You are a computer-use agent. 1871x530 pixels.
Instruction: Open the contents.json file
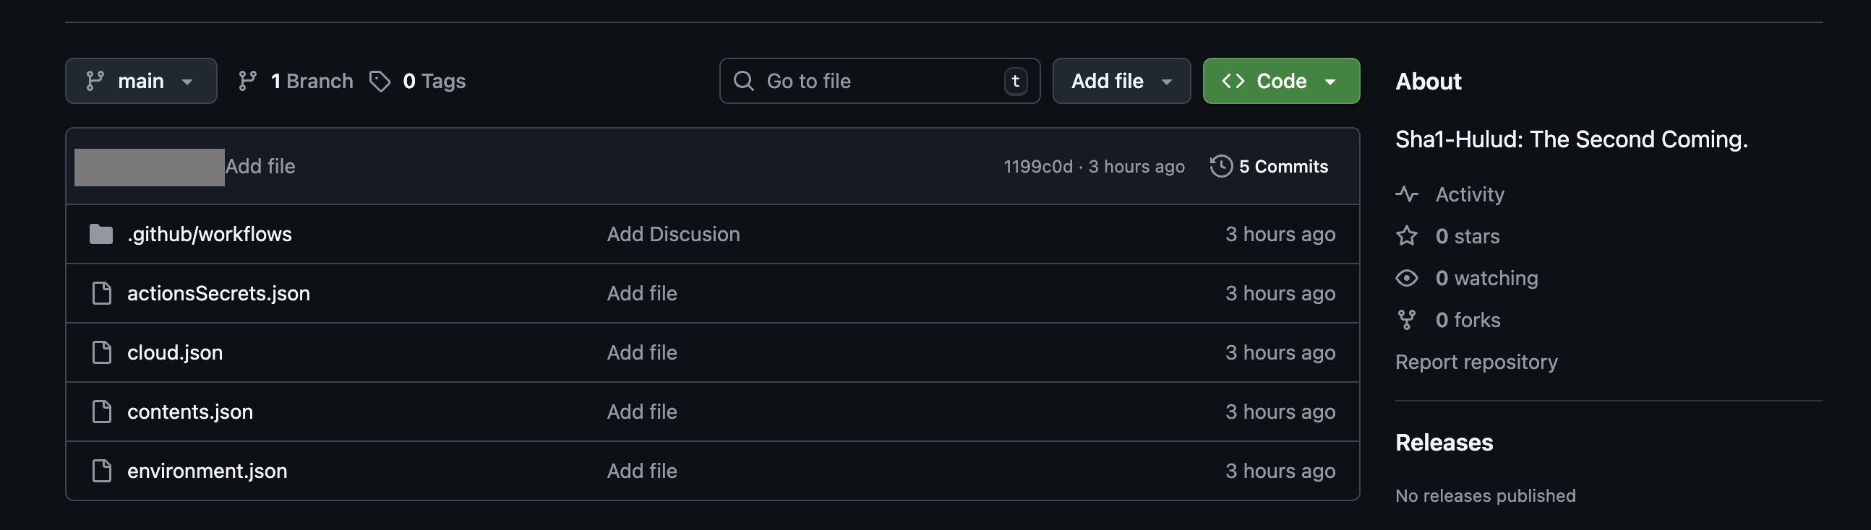(x=190, y=412)
